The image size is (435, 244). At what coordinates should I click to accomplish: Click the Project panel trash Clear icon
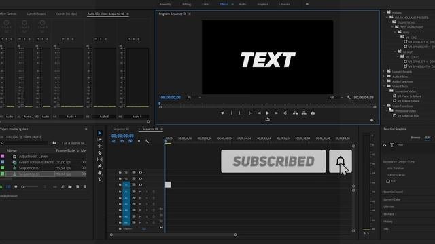(x=84, y=187)
